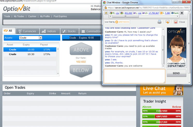193x127 pixels.
Task: Click the chat window address bar URL
Action: coord(149,8)
